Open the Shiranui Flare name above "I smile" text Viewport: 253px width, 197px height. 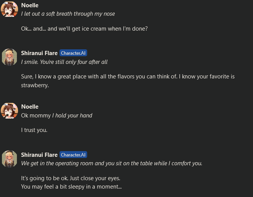[39, 53]
